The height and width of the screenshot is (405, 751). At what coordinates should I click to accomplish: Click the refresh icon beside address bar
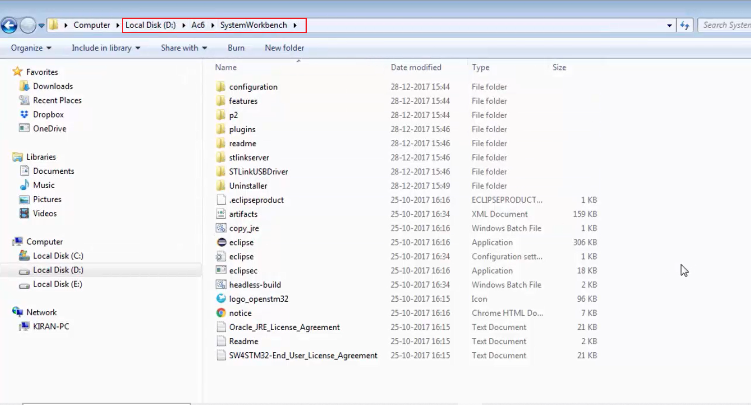(685, 25)
